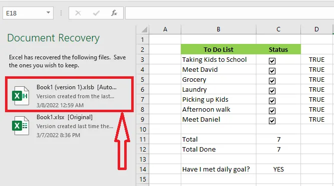Uncheck Taking Kids to School checkbox
The width and height of the screenshot is (334, 186).
[x=272, y=61]
